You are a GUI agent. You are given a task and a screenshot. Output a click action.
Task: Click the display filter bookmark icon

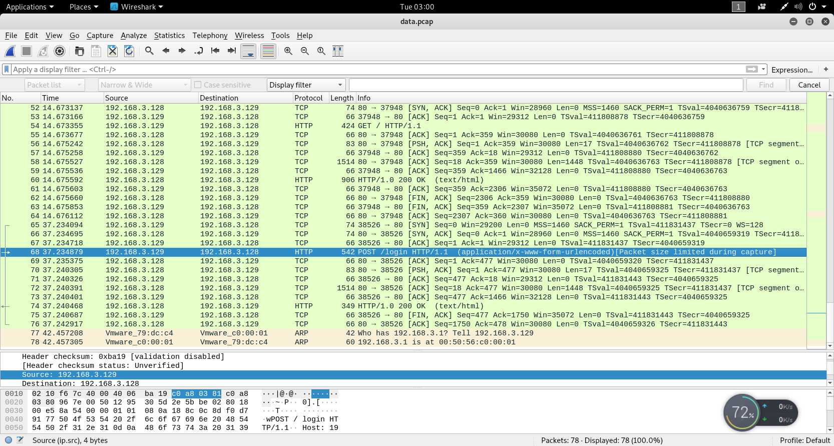click(7, 70)
